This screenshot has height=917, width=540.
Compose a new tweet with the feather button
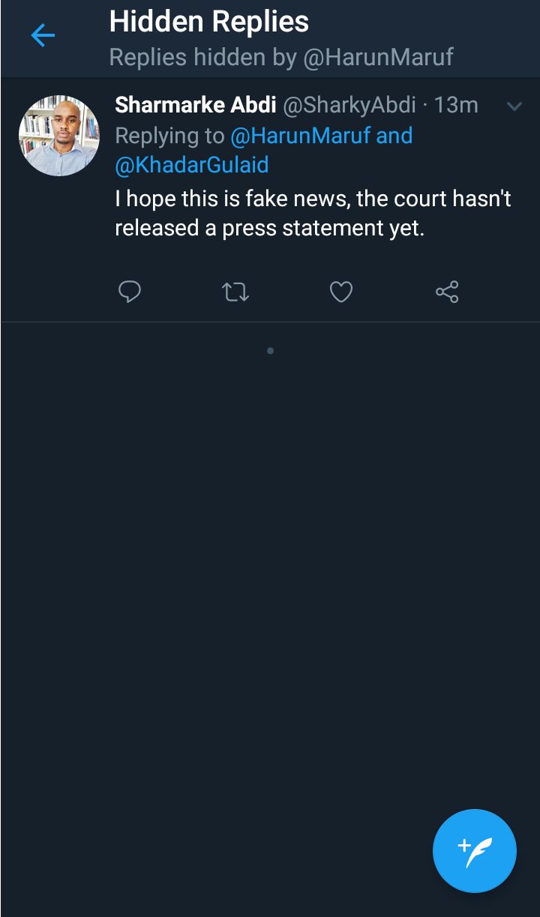point(474,851)
